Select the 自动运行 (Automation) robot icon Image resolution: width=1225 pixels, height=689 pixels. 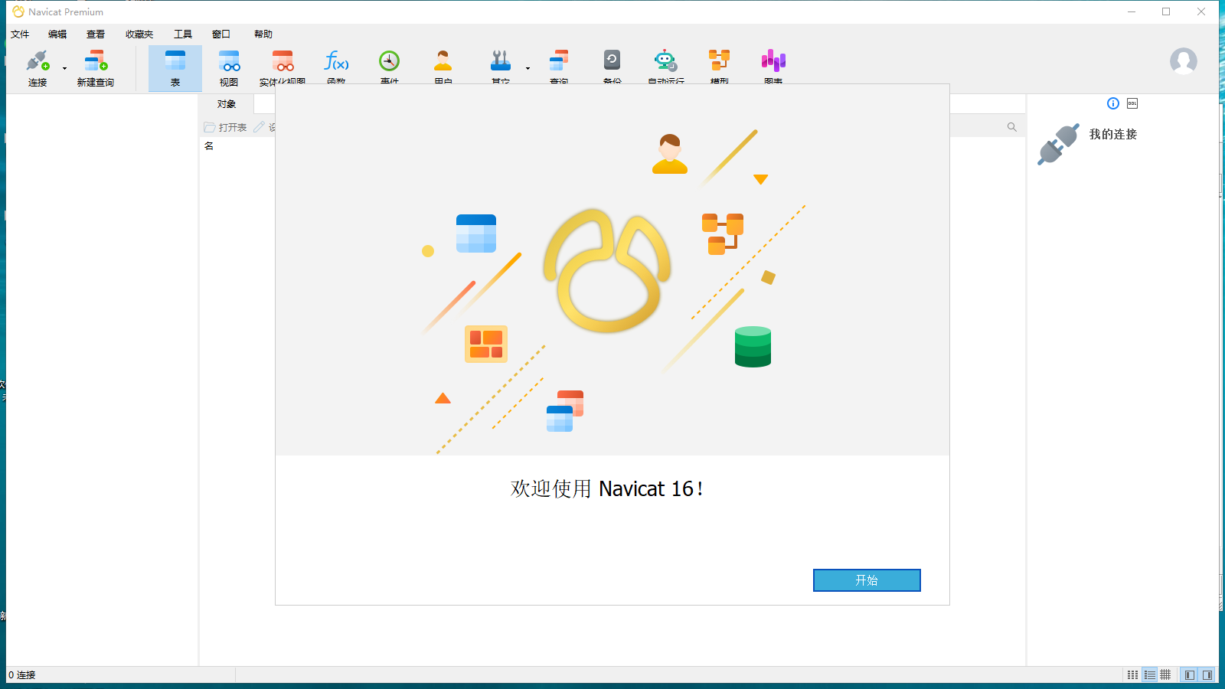click(x=665, y=61)
